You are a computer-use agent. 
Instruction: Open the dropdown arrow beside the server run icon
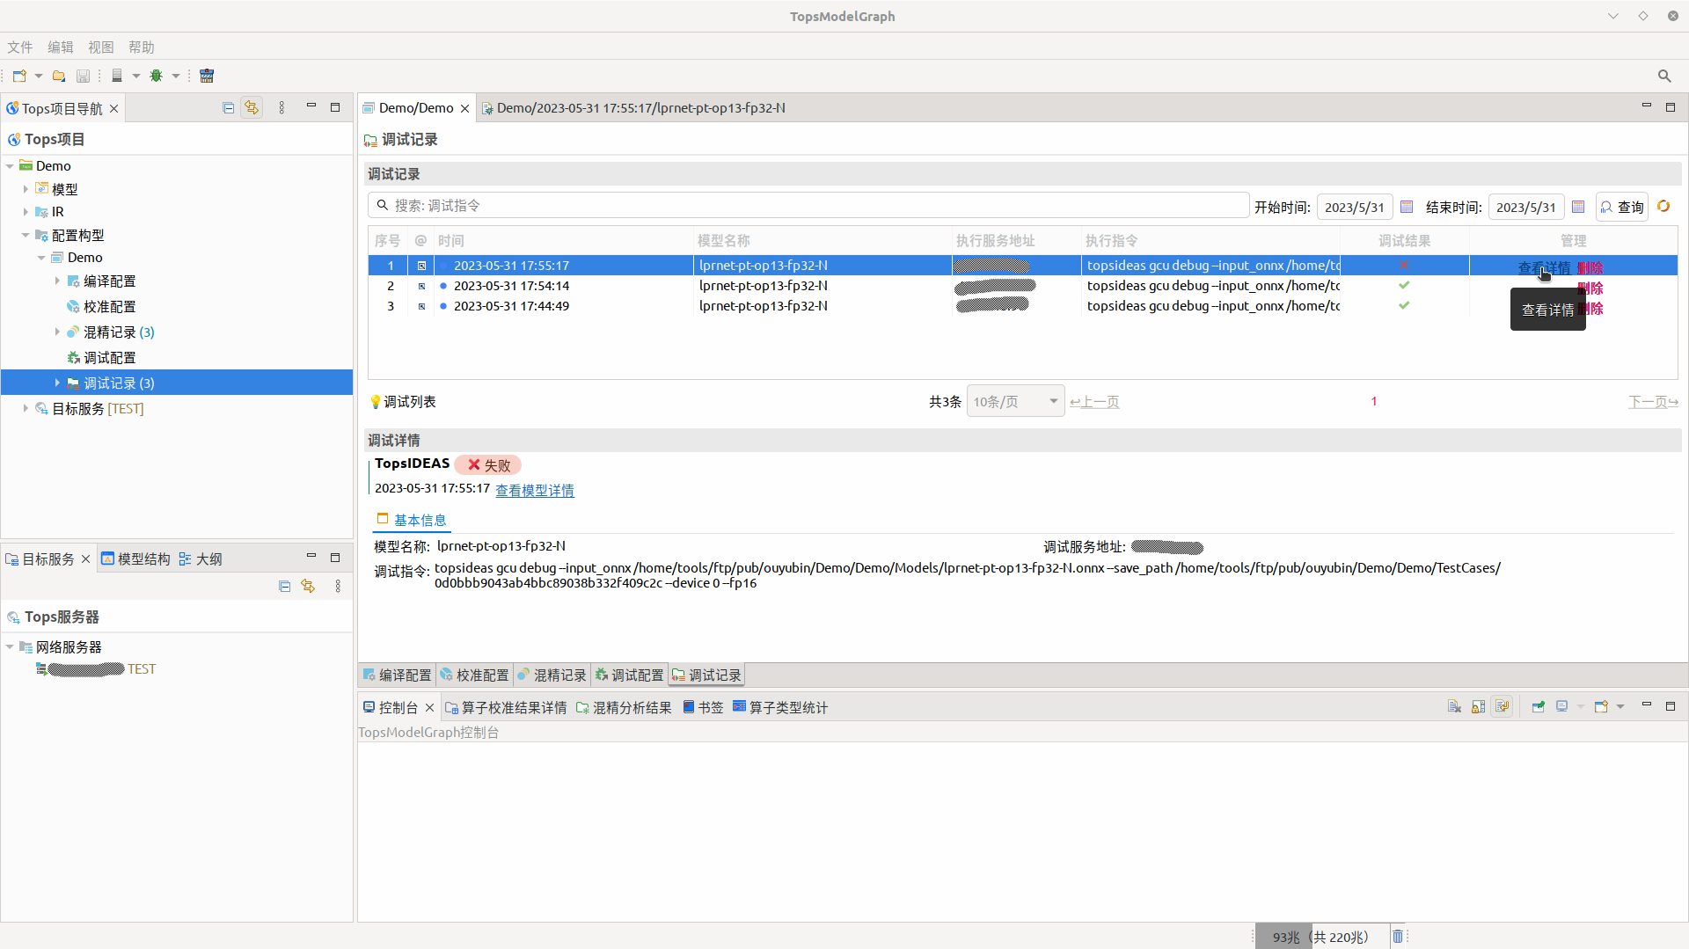pyautogui.click(x=136, y=76)
